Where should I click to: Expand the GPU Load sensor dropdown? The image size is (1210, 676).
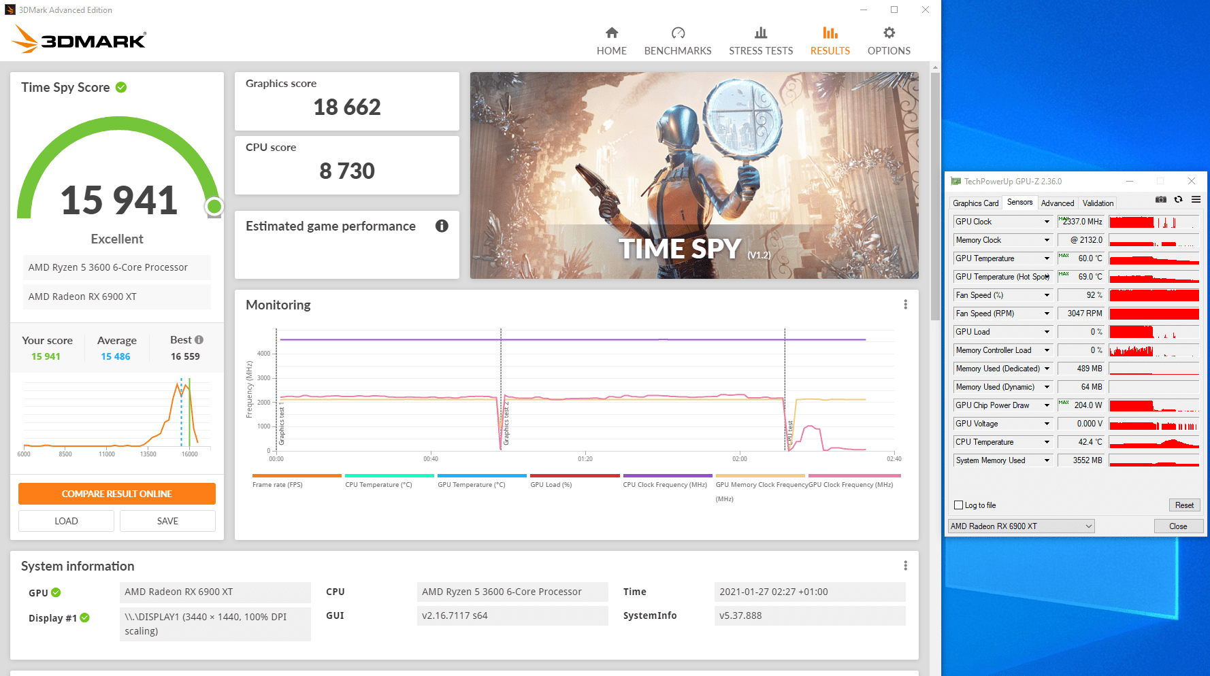1047,332
